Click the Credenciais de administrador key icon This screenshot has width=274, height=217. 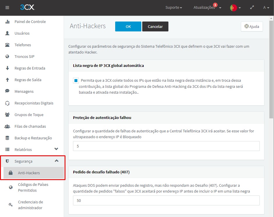(x=11, y=204)
